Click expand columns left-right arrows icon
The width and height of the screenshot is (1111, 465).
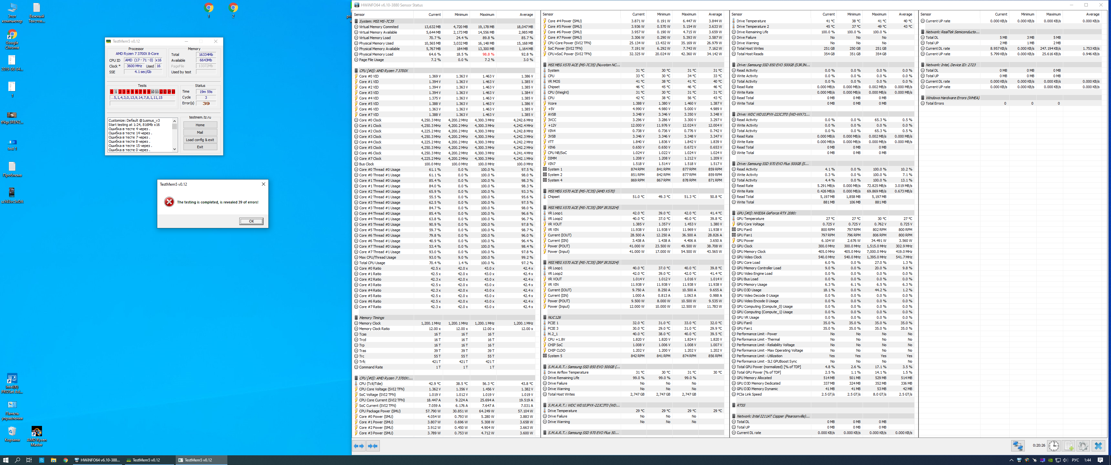tap(359, 446)
